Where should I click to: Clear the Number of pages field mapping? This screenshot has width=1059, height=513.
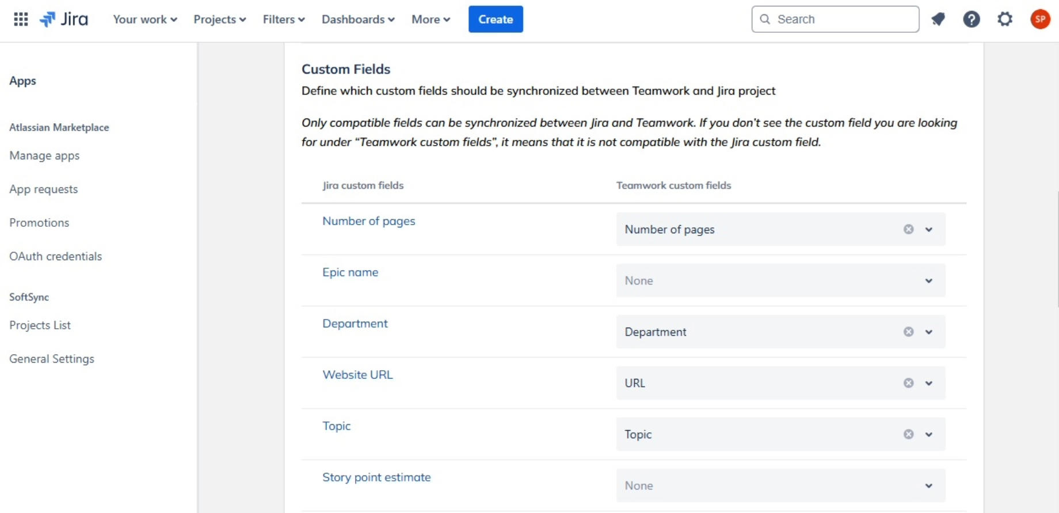coord(908,229)
